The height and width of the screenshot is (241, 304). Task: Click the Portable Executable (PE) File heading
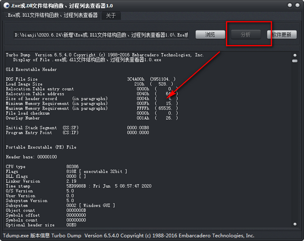click(41, 147)
